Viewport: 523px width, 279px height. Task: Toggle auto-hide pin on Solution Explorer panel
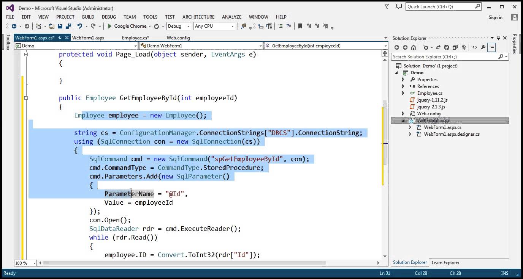498,38
